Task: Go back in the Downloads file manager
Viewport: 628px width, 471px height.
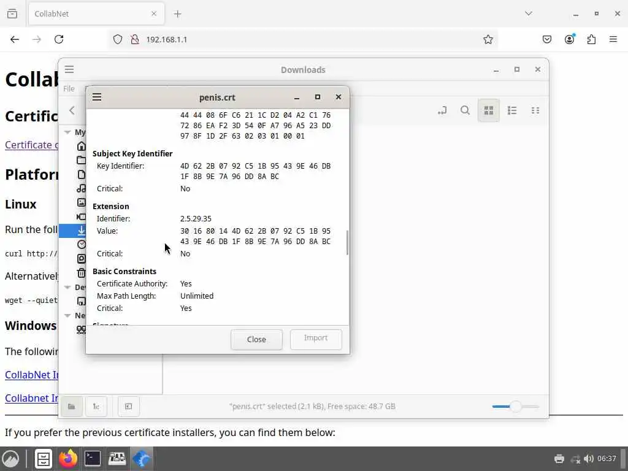Action: point(72,110)
